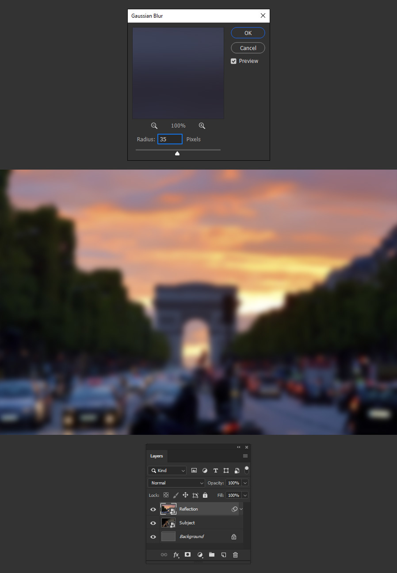Click the smart filters icon on Reflection layer
The image size is (397, 573).
pyautogui.click(x=235, y=509)
